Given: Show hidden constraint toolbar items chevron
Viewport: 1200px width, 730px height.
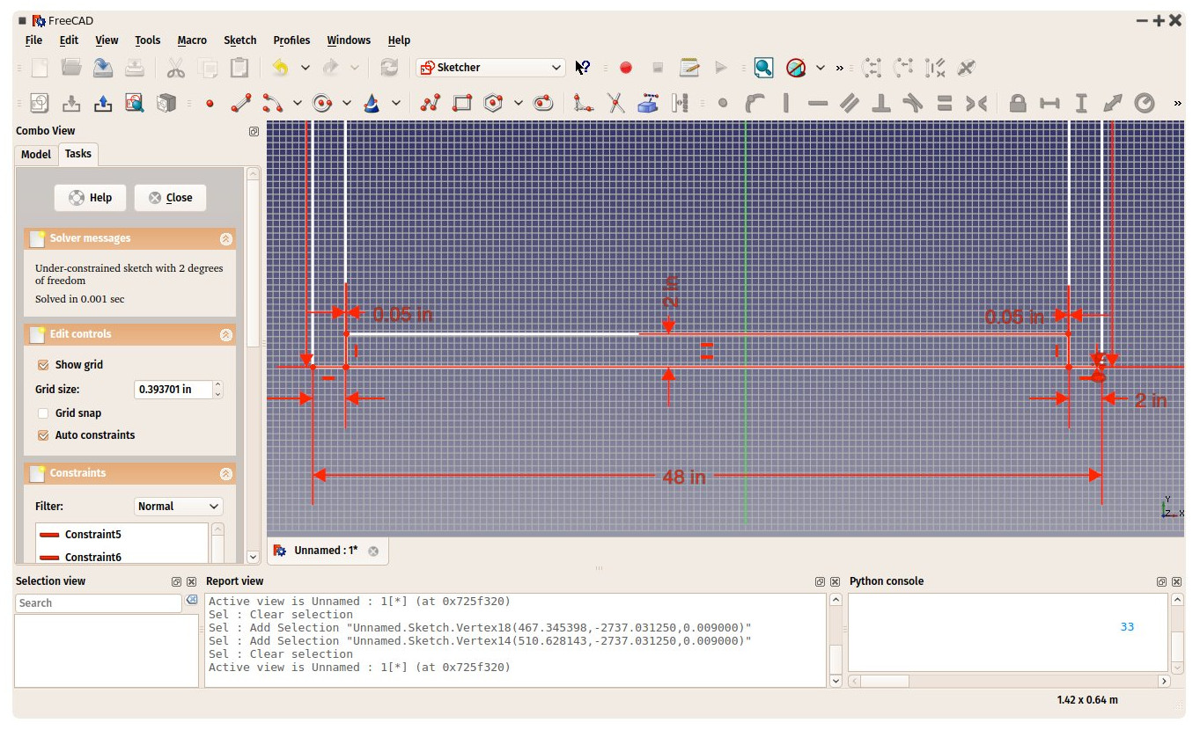Looking at the screenshot, I should coord(1177,104).
